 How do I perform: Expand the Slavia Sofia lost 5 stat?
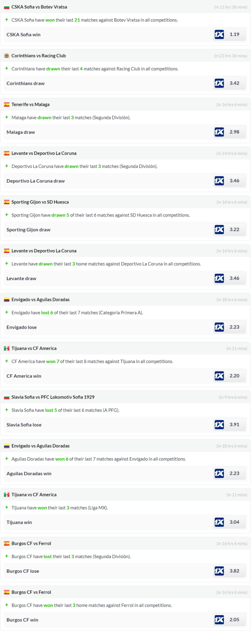click(7, 410)
